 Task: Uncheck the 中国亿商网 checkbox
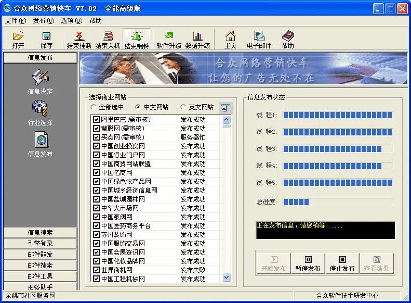96,172
